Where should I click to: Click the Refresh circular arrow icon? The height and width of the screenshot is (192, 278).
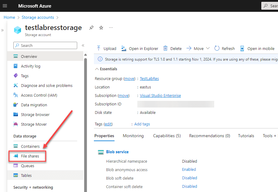click(217, 48)
